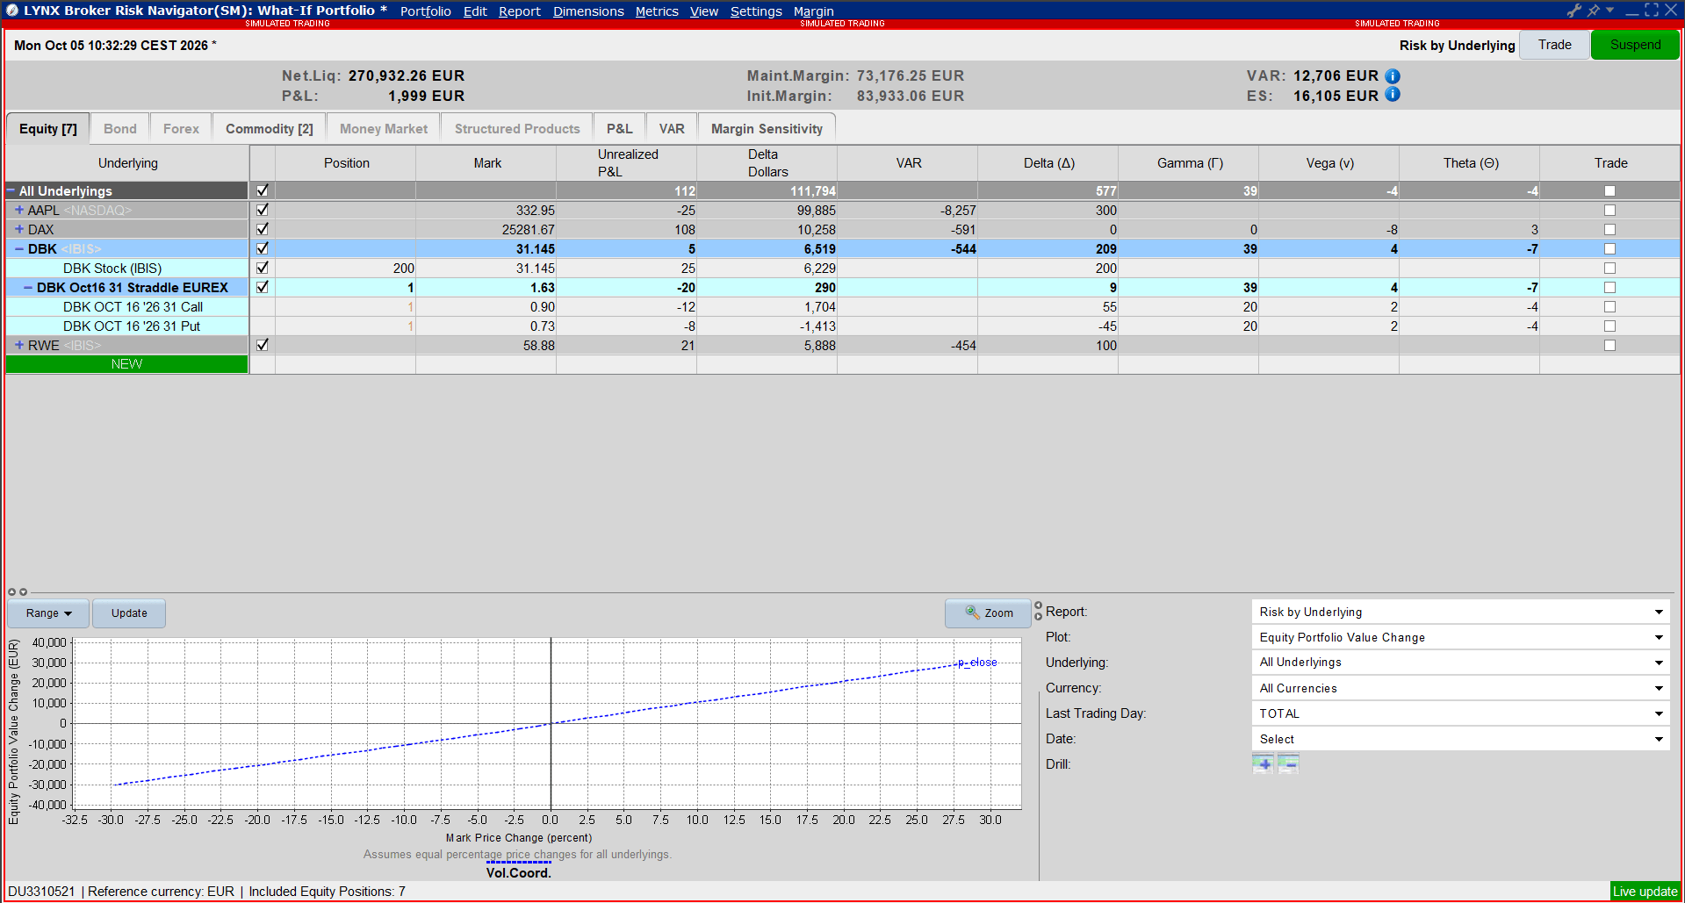Collapse the DBK Oct16 Straddle row
This screenshot has width=1685, height=903.
(x=28, y=287)
